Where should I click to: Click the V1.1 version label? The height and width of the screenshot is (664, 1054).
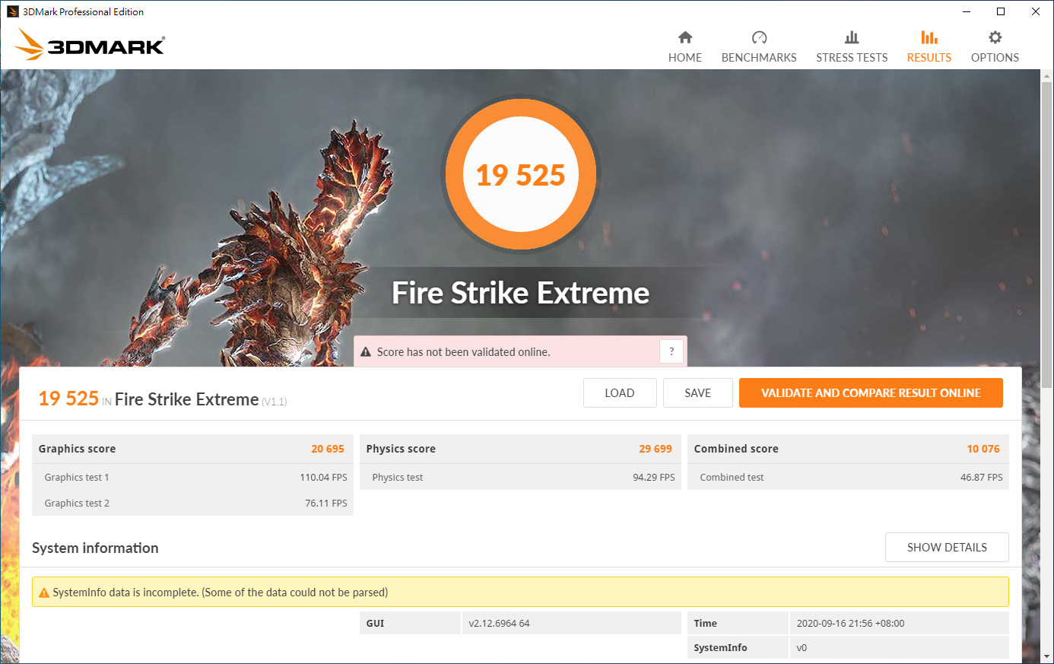click(275, 402)
